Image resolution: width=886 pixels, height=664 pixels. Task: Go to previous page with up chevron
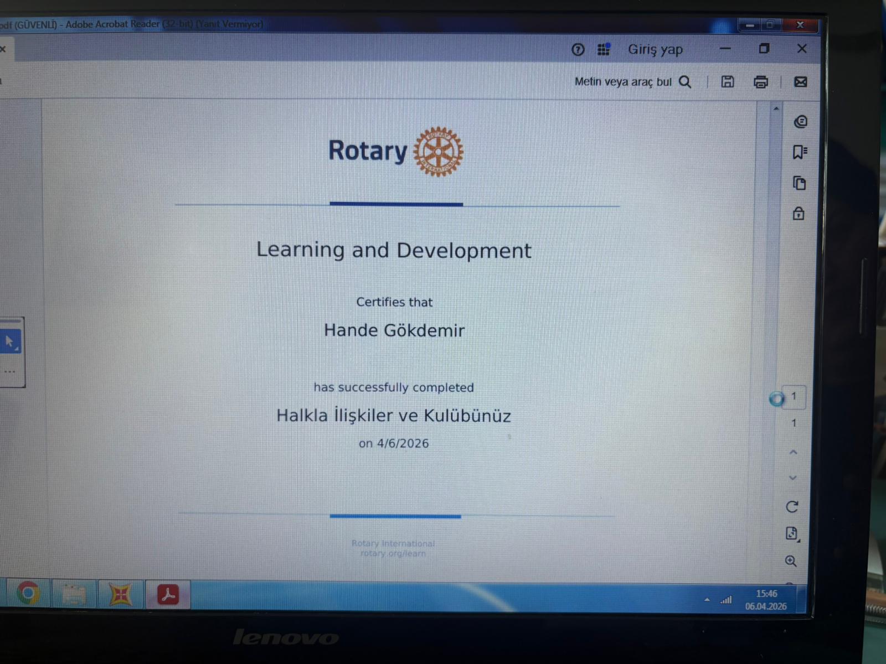(x=793, y=453)
